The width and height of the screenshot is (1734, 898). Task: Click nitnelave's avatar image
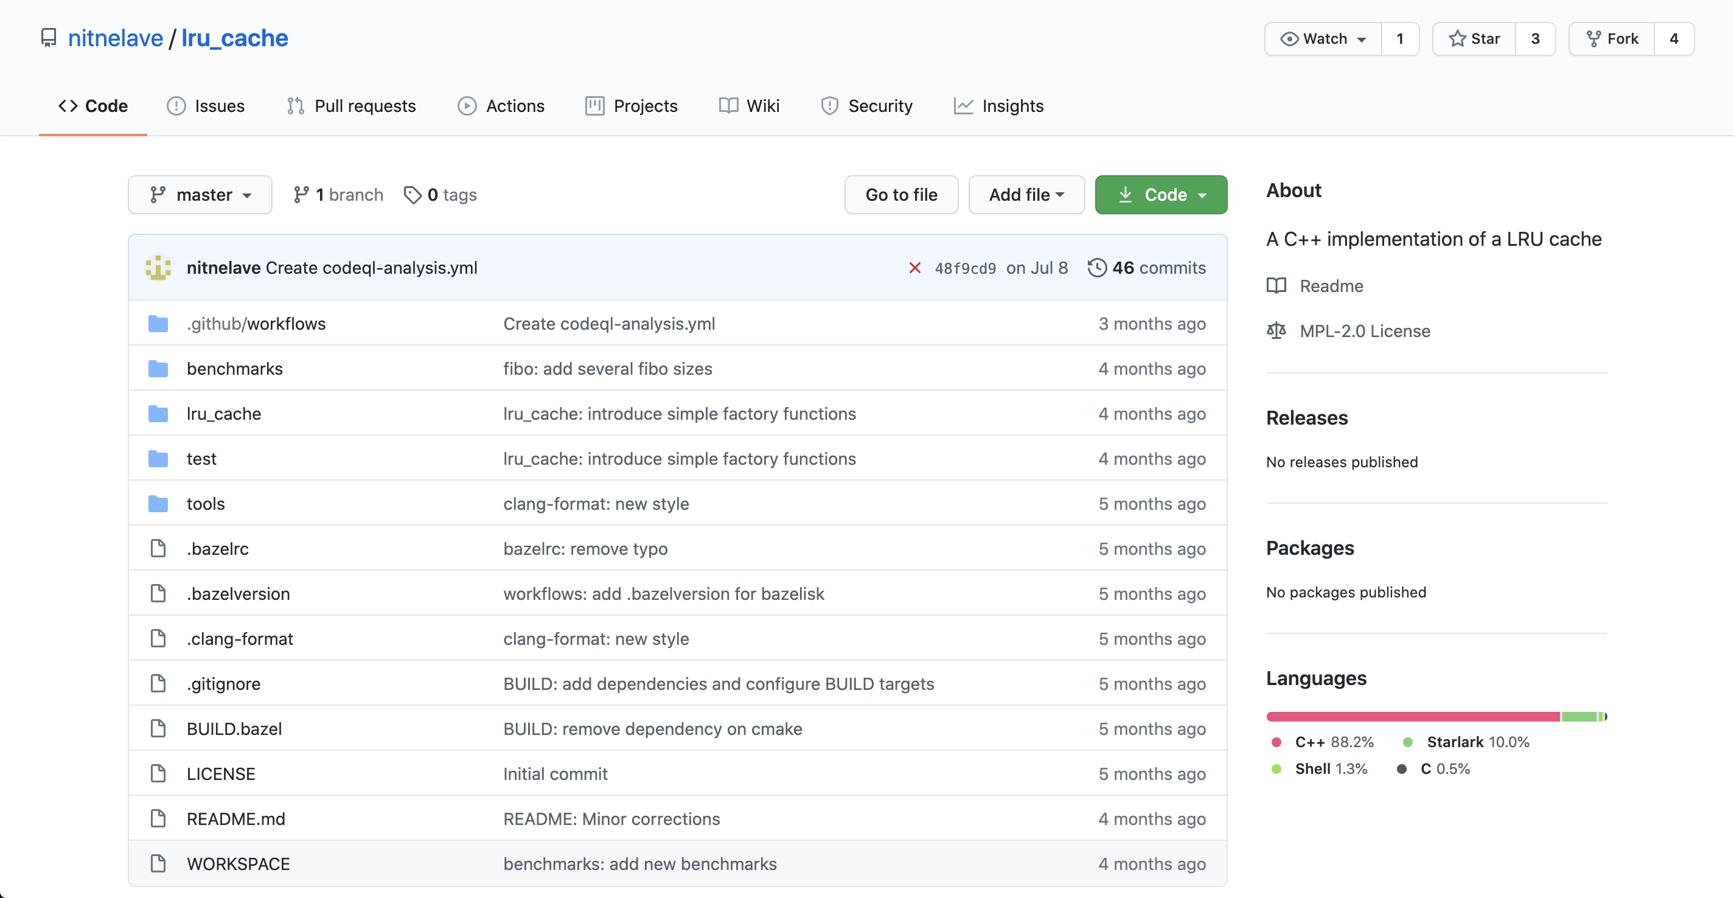coord(158,268)
